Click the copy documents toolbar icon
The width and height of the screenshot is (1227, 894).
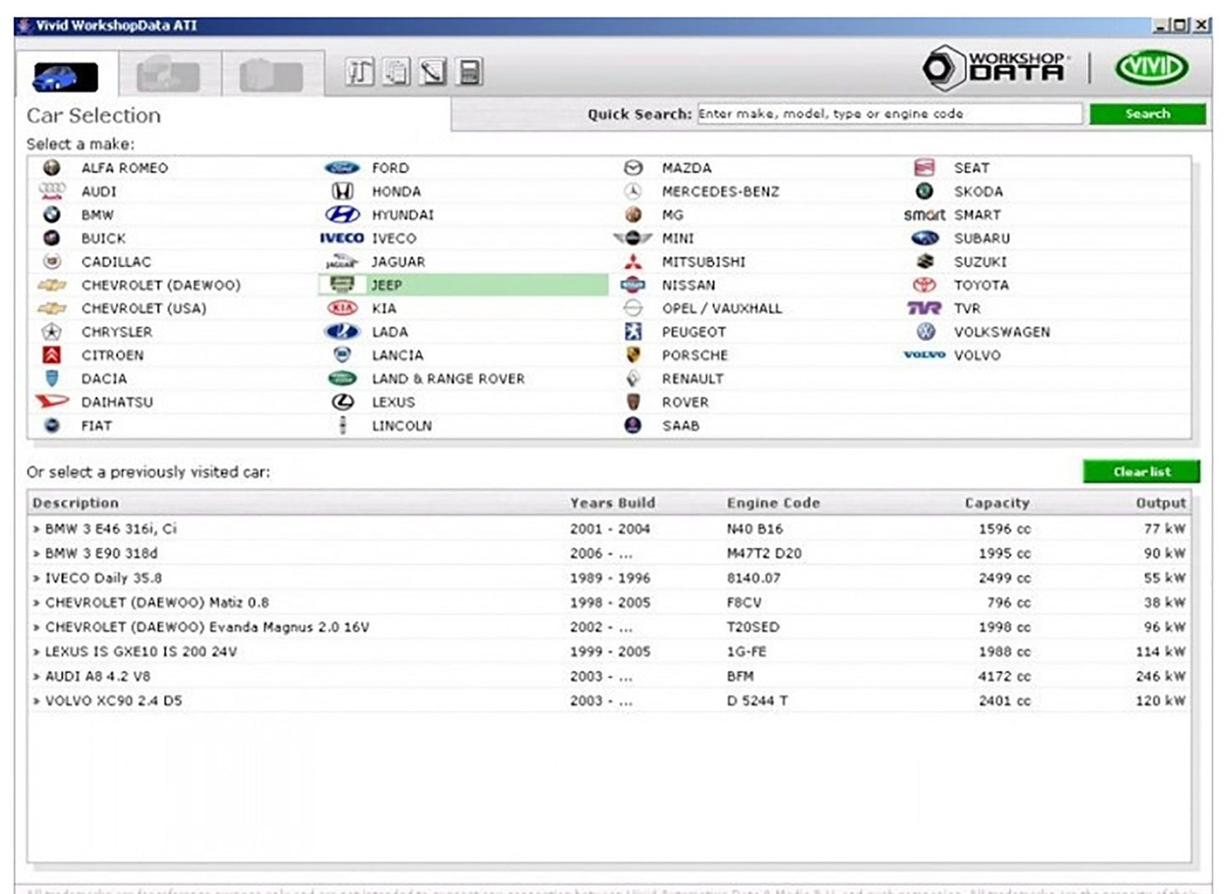pyautogui.click(x=396, y=72)
